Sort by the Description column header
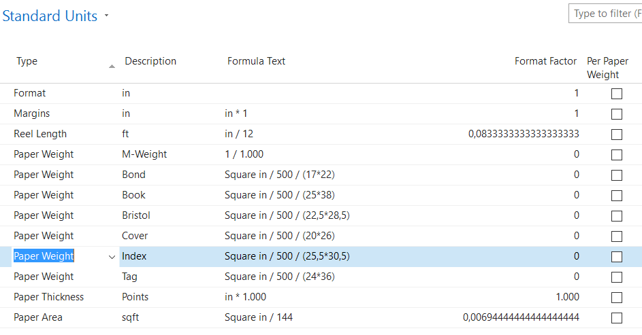 click(x=150, y=61)
